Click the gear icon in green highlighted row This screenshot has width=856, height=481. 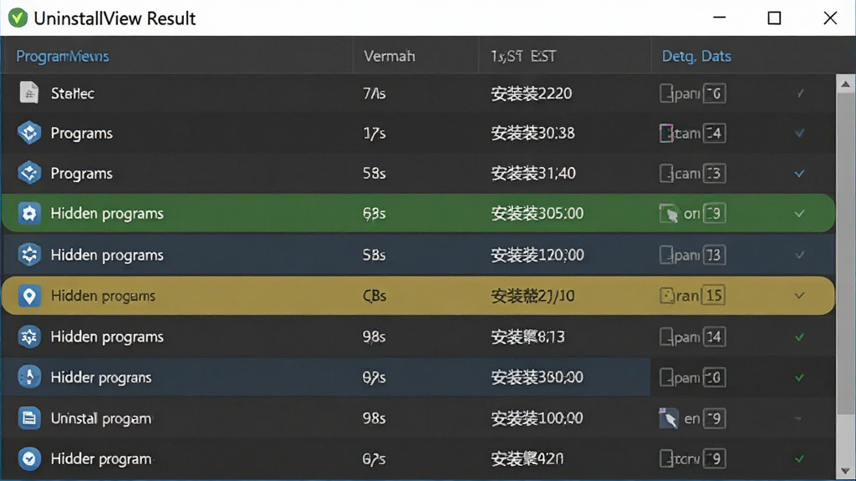point(29,213)
